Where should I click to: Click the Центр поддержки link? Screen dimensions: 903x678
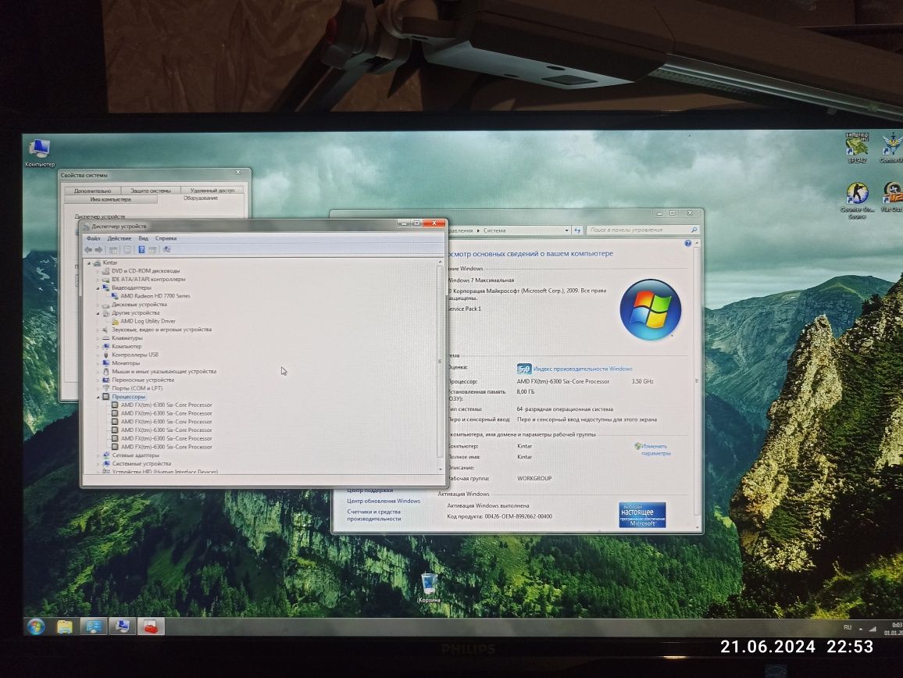click(369, 491)
